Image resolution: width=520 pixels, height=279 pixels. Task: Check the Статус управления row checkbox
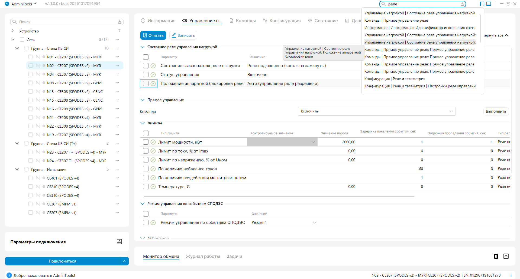tap(146, 75)
